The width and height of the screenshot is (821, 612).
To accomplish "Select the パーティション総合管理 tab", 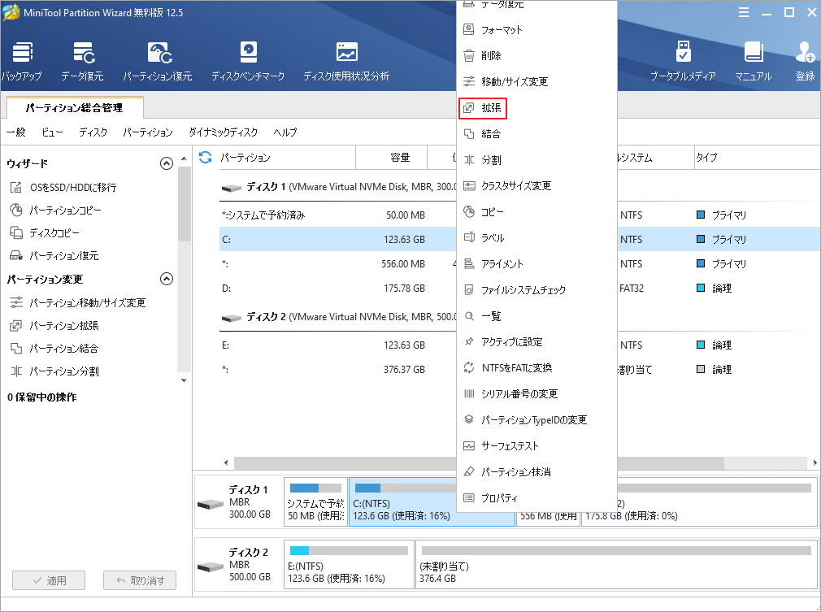I will pyautogui.click(x=74, y=108).
